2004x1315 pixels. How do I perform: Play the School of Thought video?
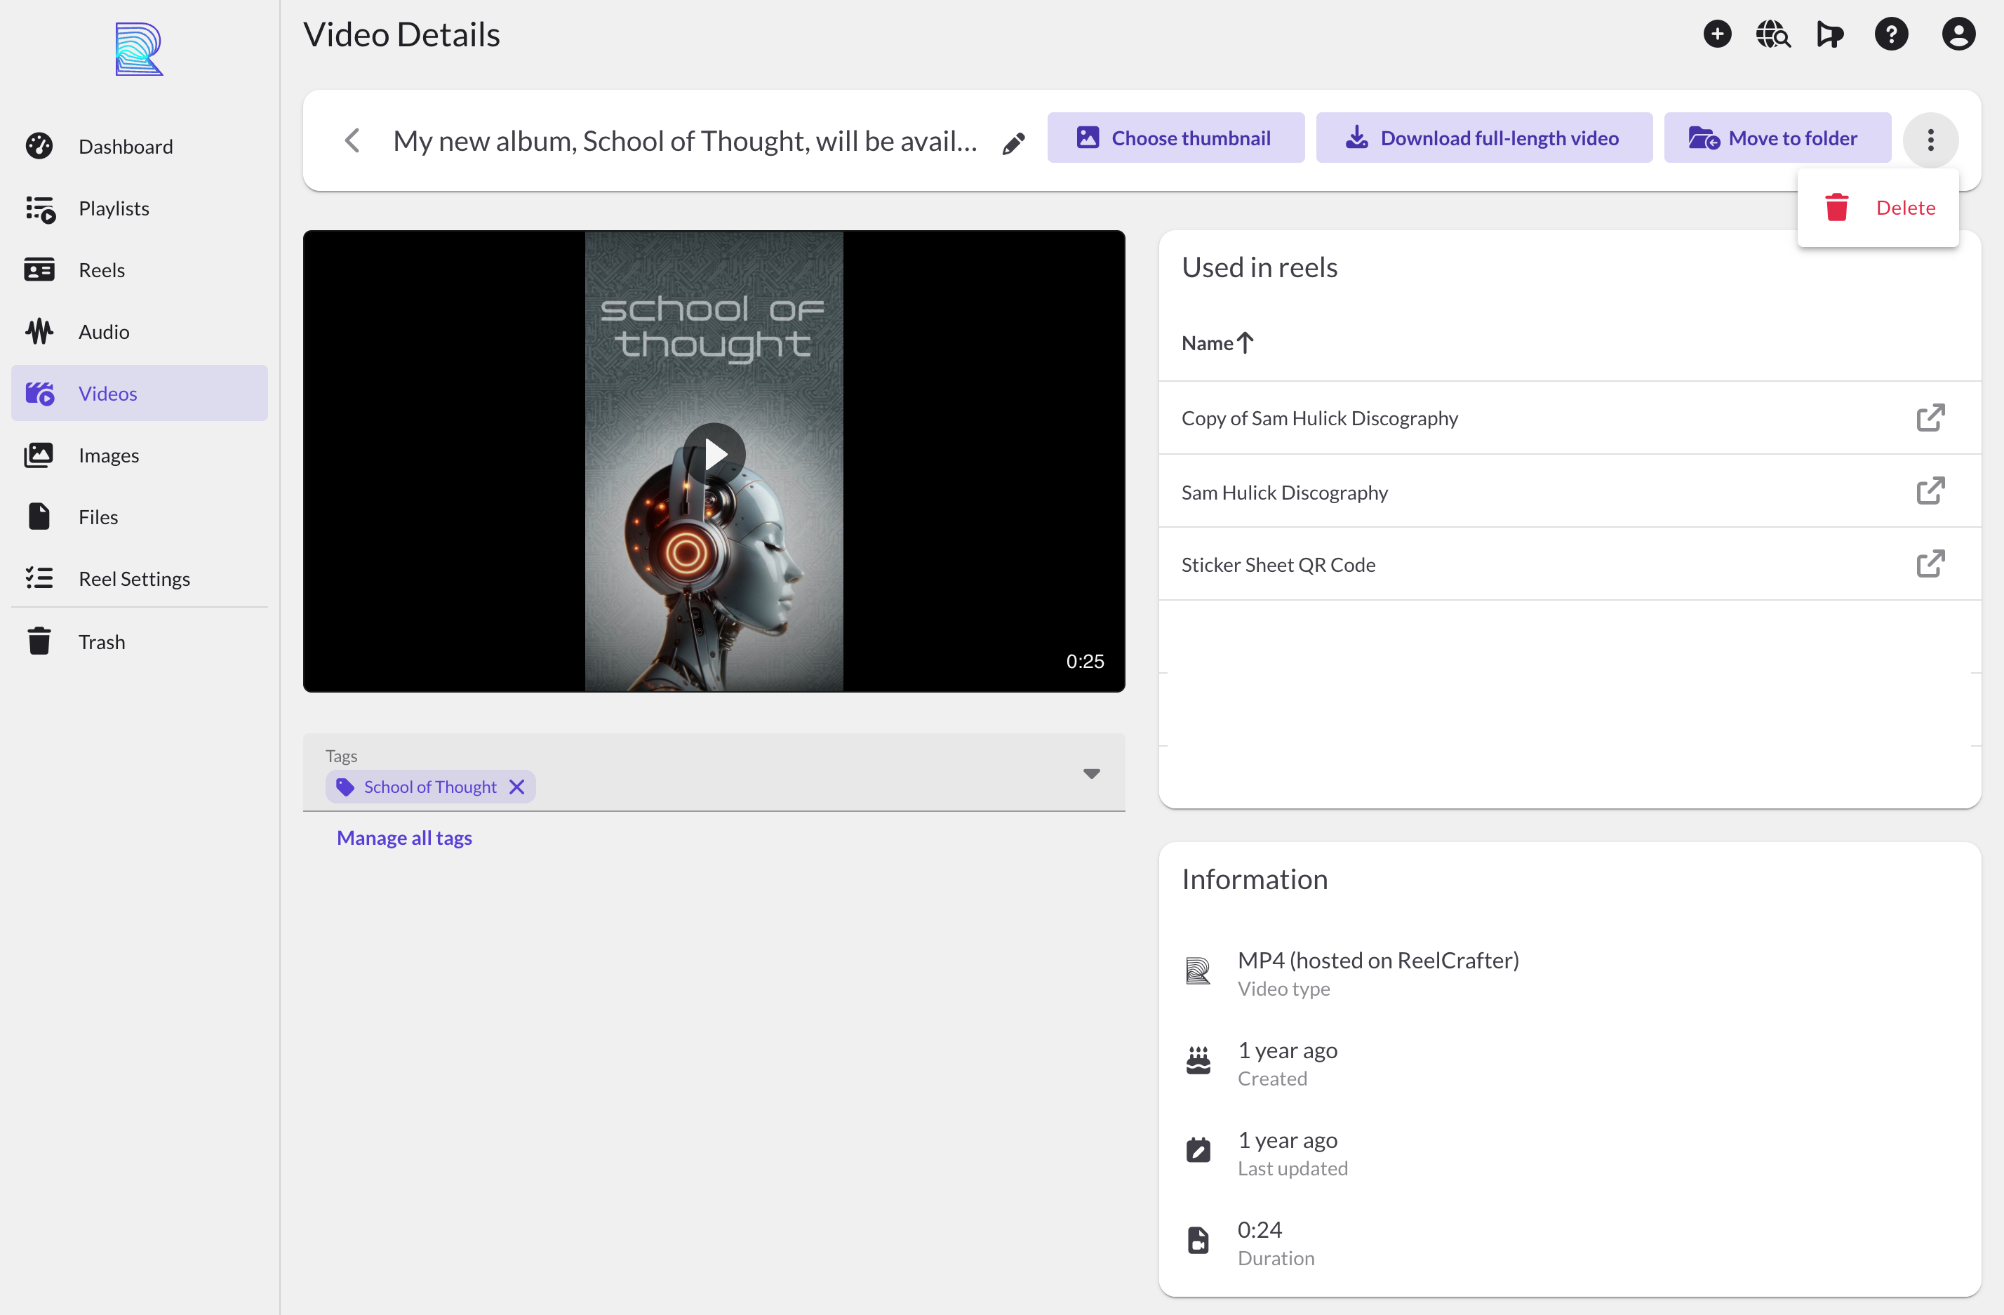(x=714, y=455)
